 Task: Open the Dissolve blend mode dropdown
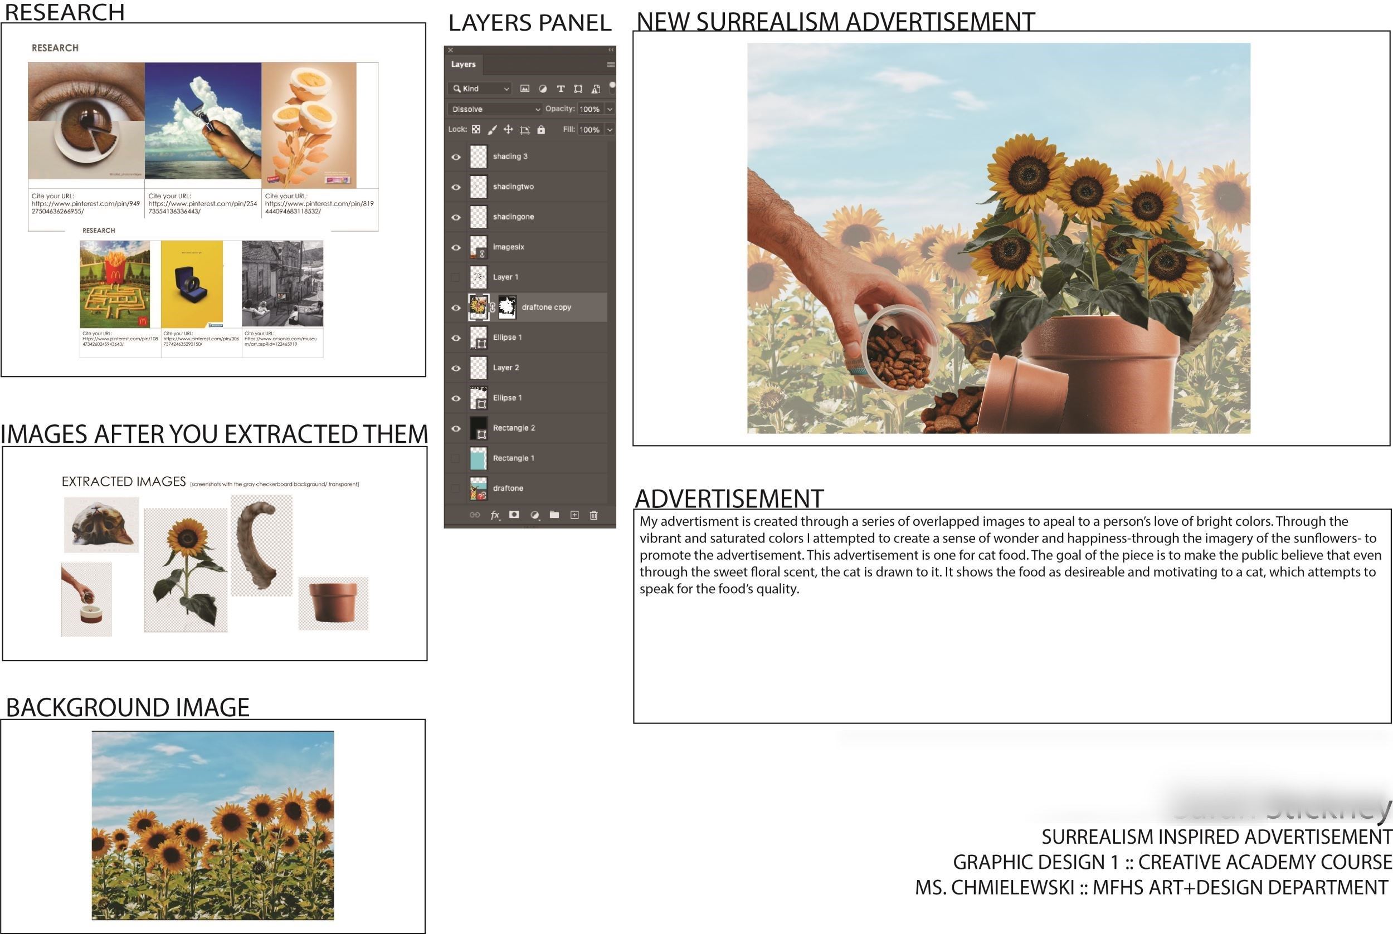pyautogui.click(x=495, y=109)
